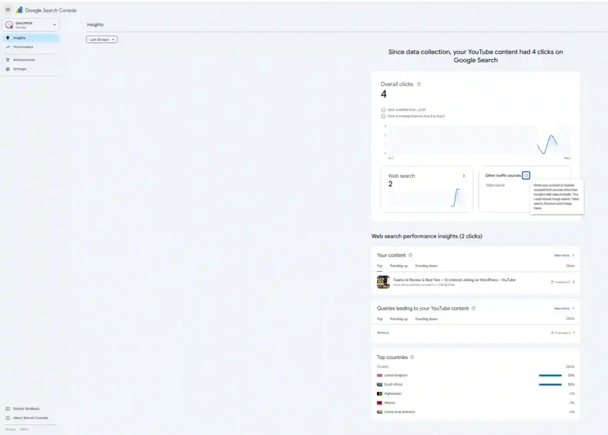Click the Albania flag icon
Image resolution: width=608 pixels, height=435 pixels.
pos(379,403)
